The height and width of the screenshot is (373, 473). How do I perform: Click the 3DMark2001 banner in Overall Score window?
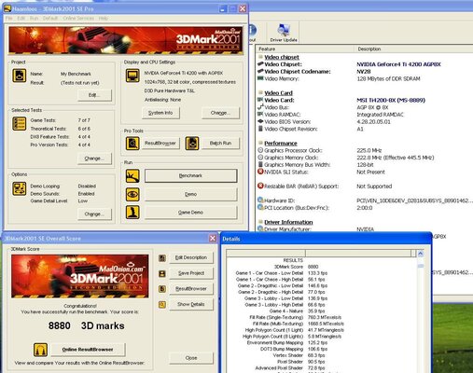pyautogui.click(x=80, y=276)
